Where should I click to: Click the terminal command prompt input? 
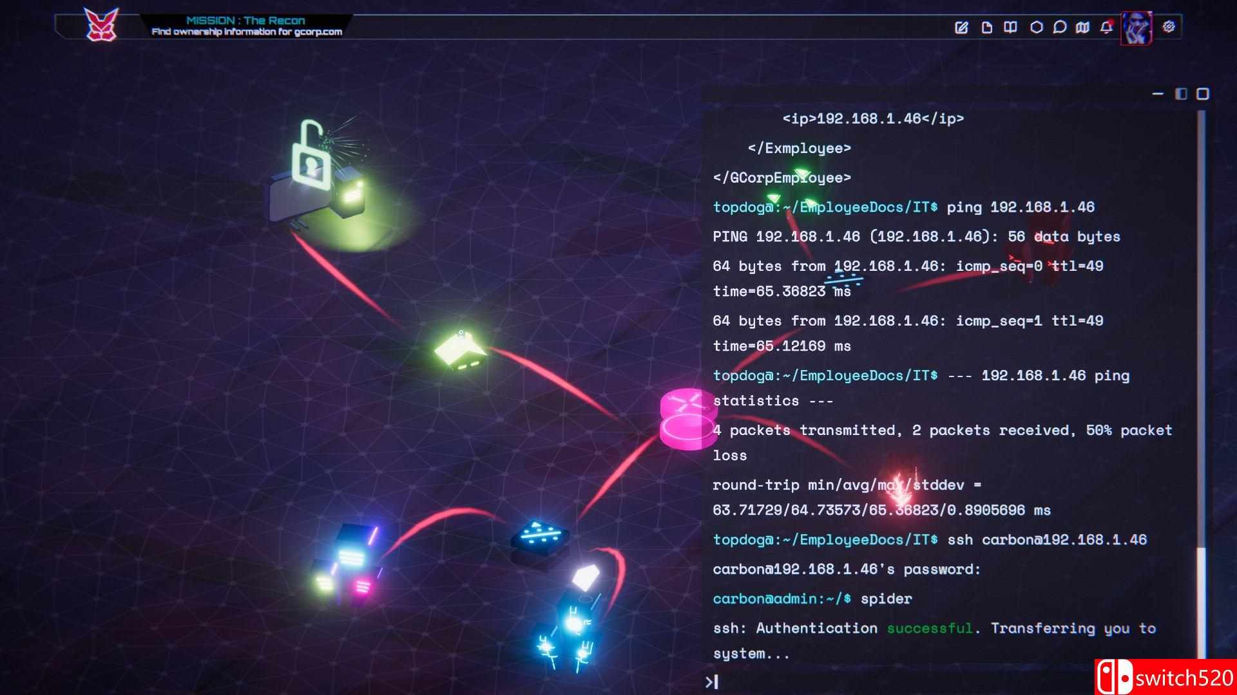902,681
